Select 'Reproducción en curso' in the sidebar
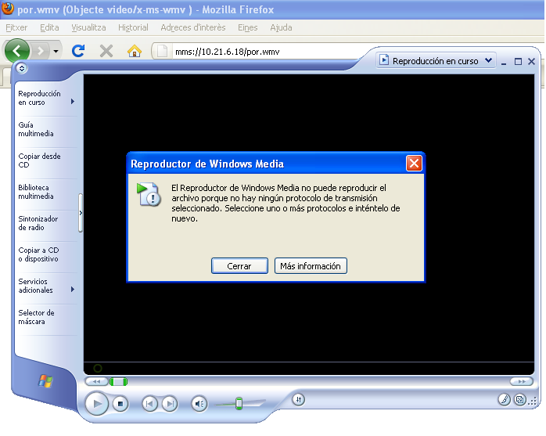 39,98
